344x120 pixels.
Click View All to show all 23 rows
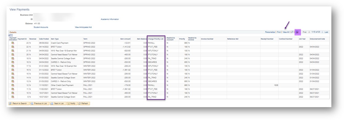tap(286, 32)
